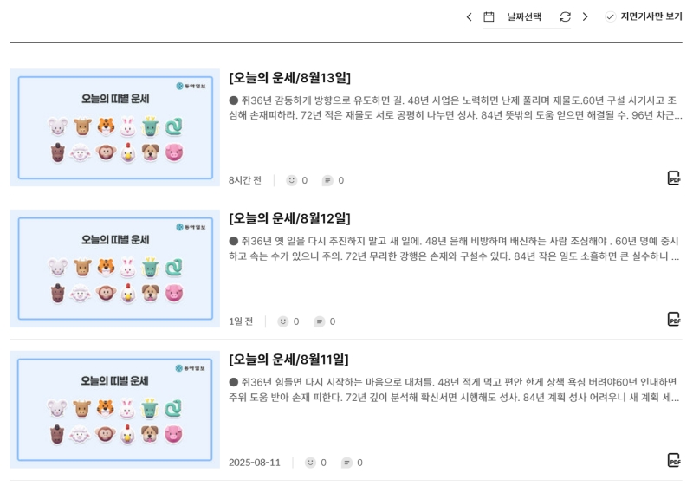Open article titled [오늘의 운세/8월12일]
This screenshot has width=693, height=486.
coord(289,218)
